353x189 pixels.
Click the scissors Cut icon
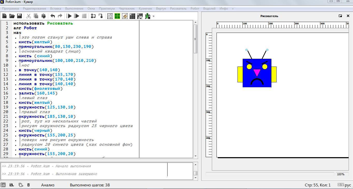click(x=28, y=16)
